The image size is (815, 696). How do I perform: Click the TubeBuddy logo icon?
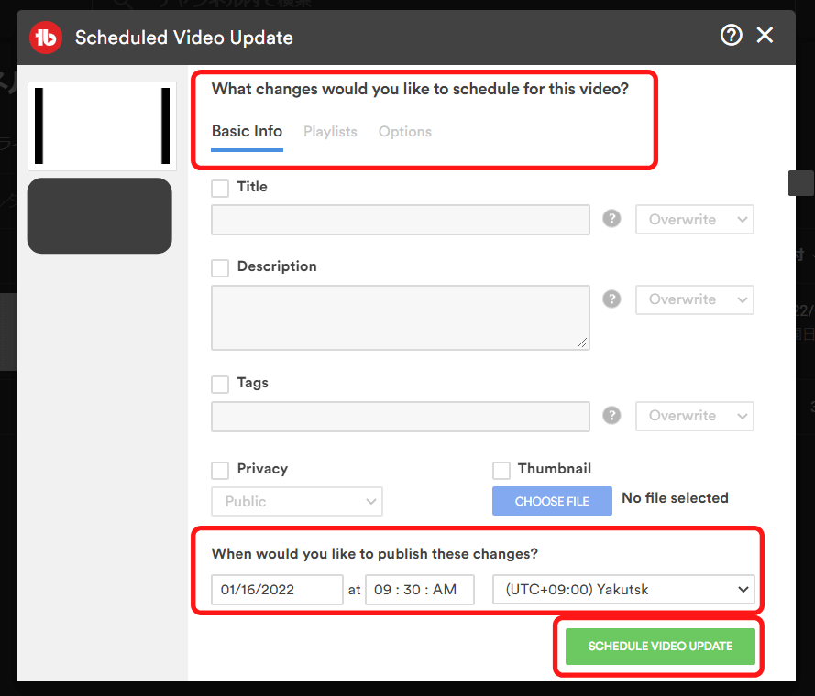tap(45, 38)
